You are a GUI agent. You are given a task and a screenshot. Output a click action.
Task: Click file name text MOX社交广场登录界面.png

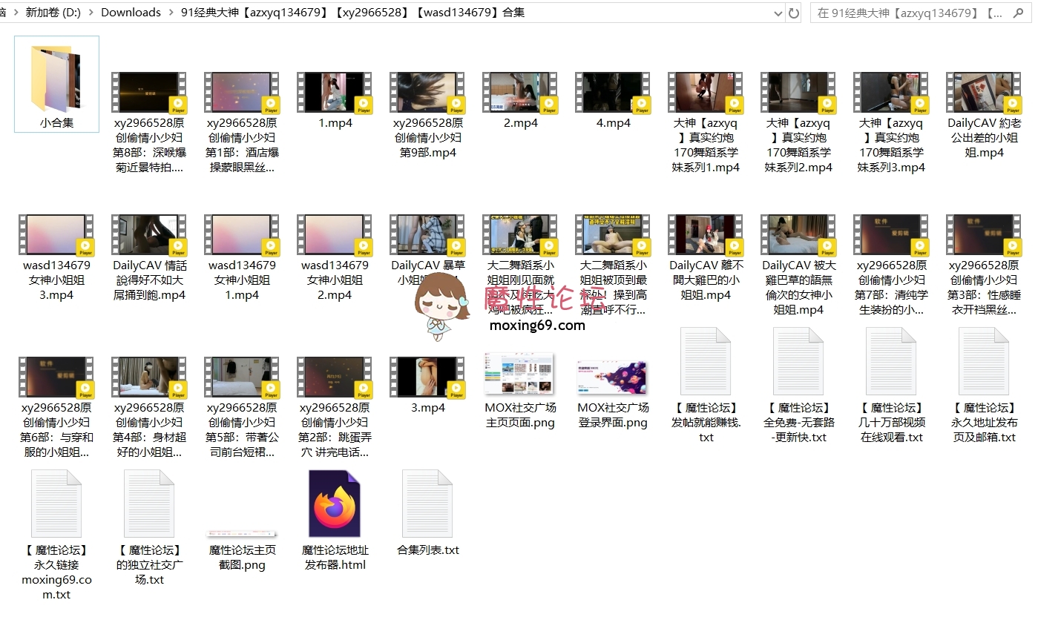coord(613,415)
